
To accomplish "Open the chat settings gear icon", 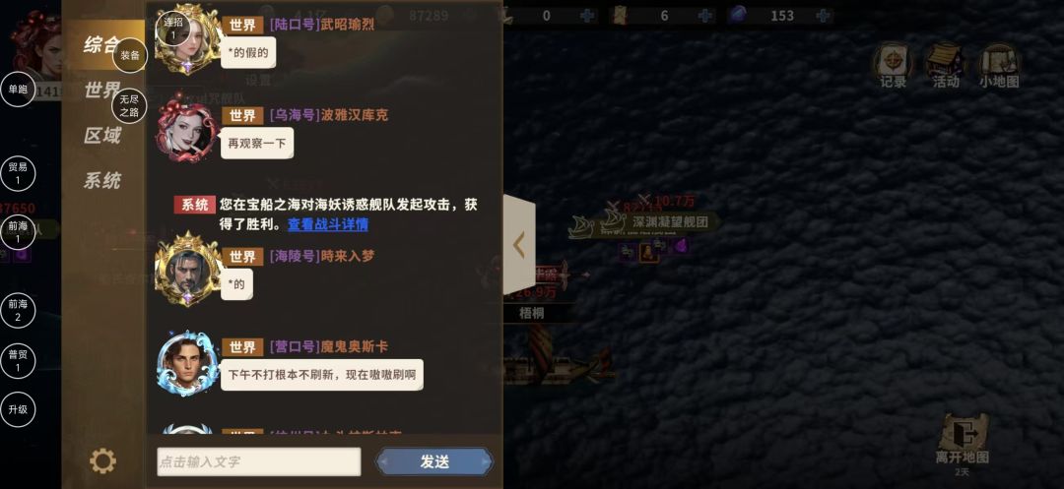I will coord(102,461).
